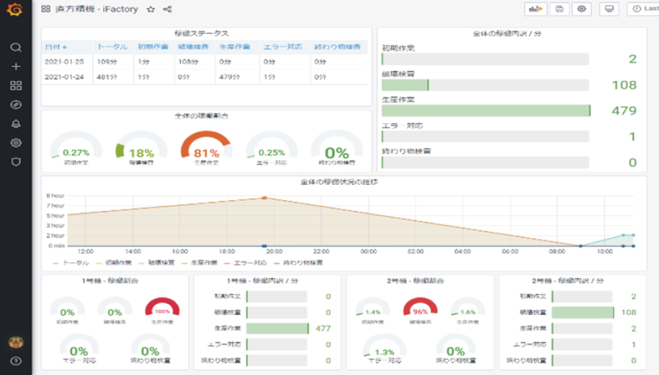Click the Add panel button
The height and width of the screenshot is (375, 659).
pyautogui.click(x=536, y=9)
